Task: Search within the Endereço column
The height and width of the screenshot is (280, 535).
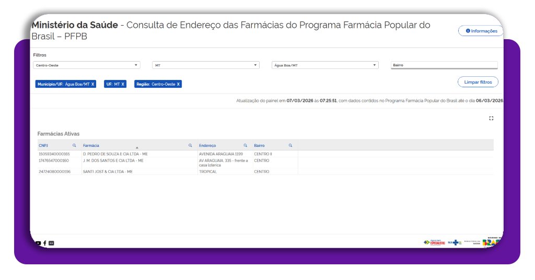Action: [x=245, y=145]
